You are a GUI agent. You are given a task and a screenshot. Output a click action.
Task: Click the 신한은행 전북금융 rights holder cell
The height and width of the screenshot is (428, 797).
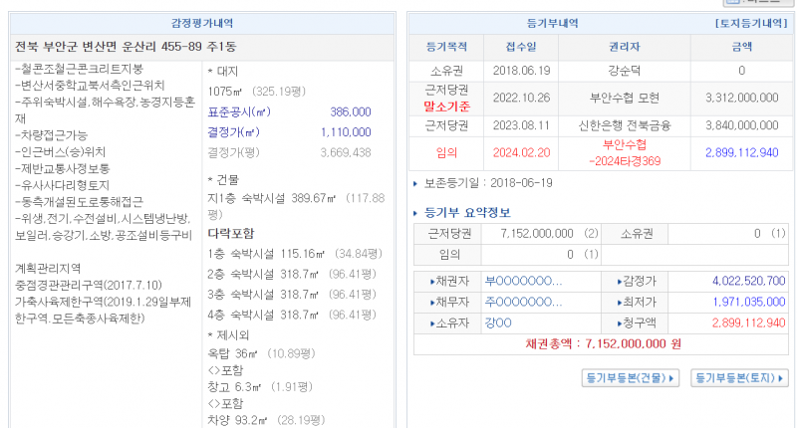[x=624, y=125]
